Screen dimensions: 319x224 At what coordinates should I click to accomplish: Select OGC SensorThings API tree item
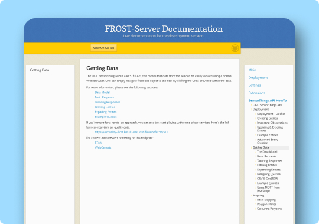267,105
